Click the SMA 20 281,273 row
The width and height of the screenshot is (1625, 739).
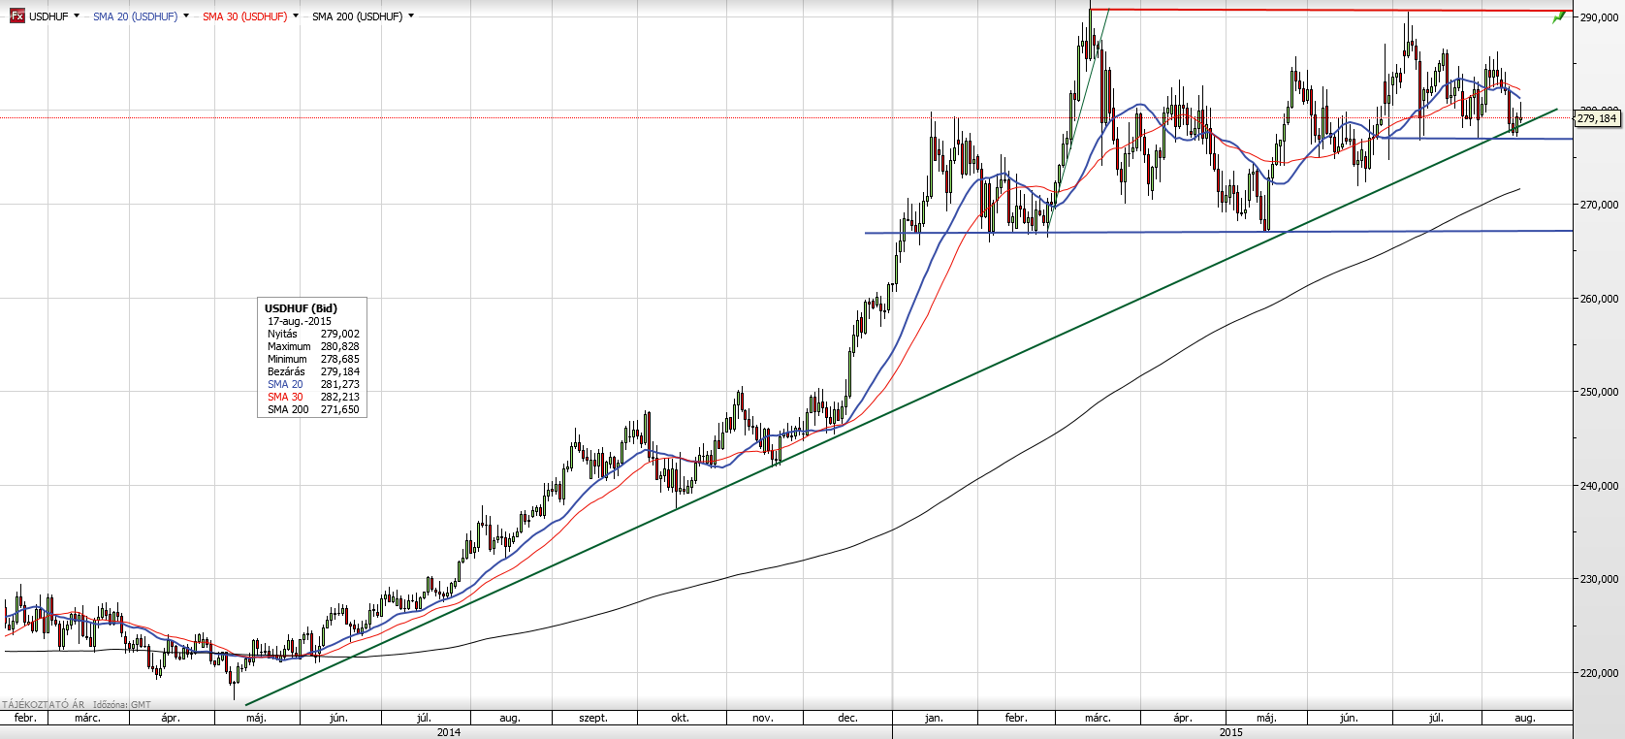(313, 384)
